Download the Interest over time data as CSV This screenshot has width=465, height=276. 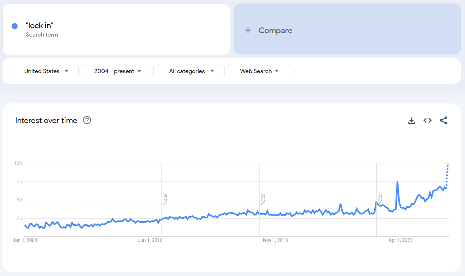[x=411, y=120]
